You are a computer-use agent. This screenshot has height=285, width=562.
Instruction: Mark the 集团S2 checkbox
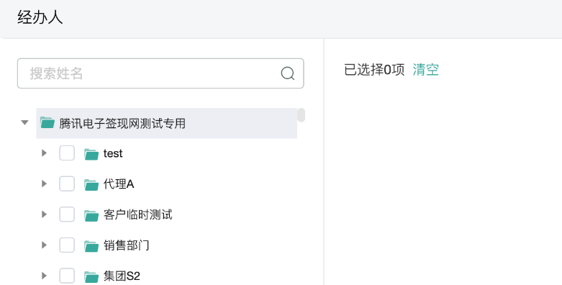point(67,276)
